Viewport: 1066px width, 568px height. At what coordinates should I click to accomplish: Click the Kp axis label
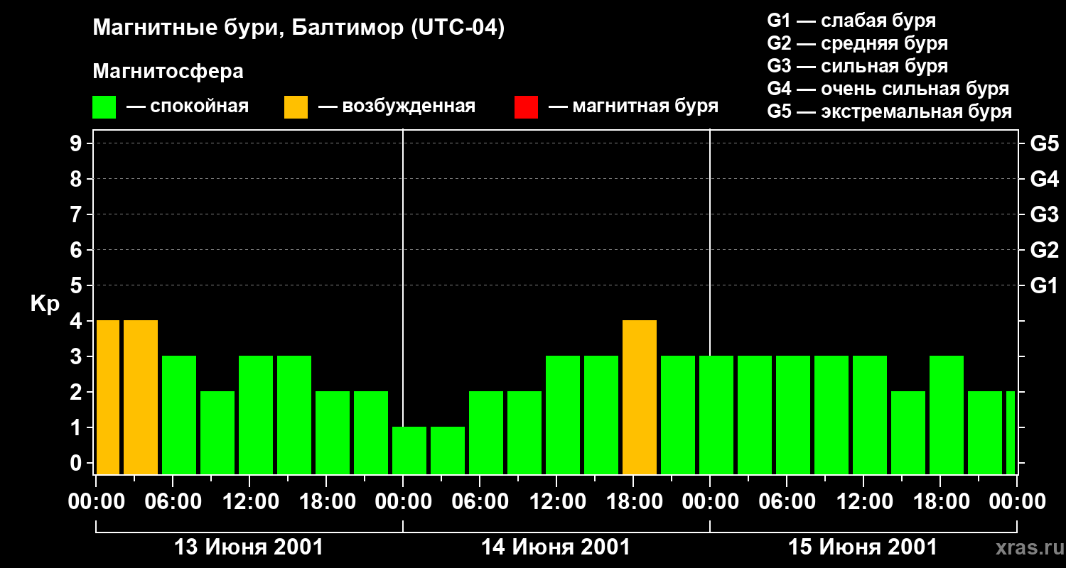tap(45, 304)
